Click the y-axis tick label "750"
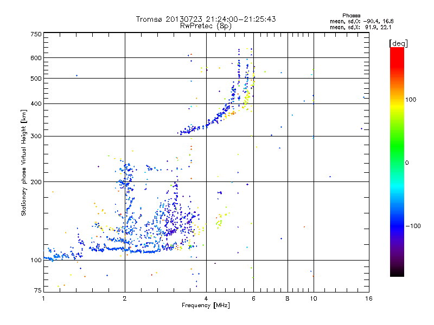This screenshot has height=325, width=434. click(x=36, y=34)
